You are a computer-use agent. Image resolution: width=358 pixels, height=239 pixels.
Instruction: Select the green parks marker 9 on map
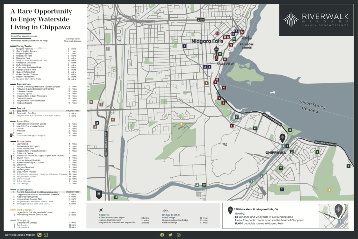coord(348,166)
